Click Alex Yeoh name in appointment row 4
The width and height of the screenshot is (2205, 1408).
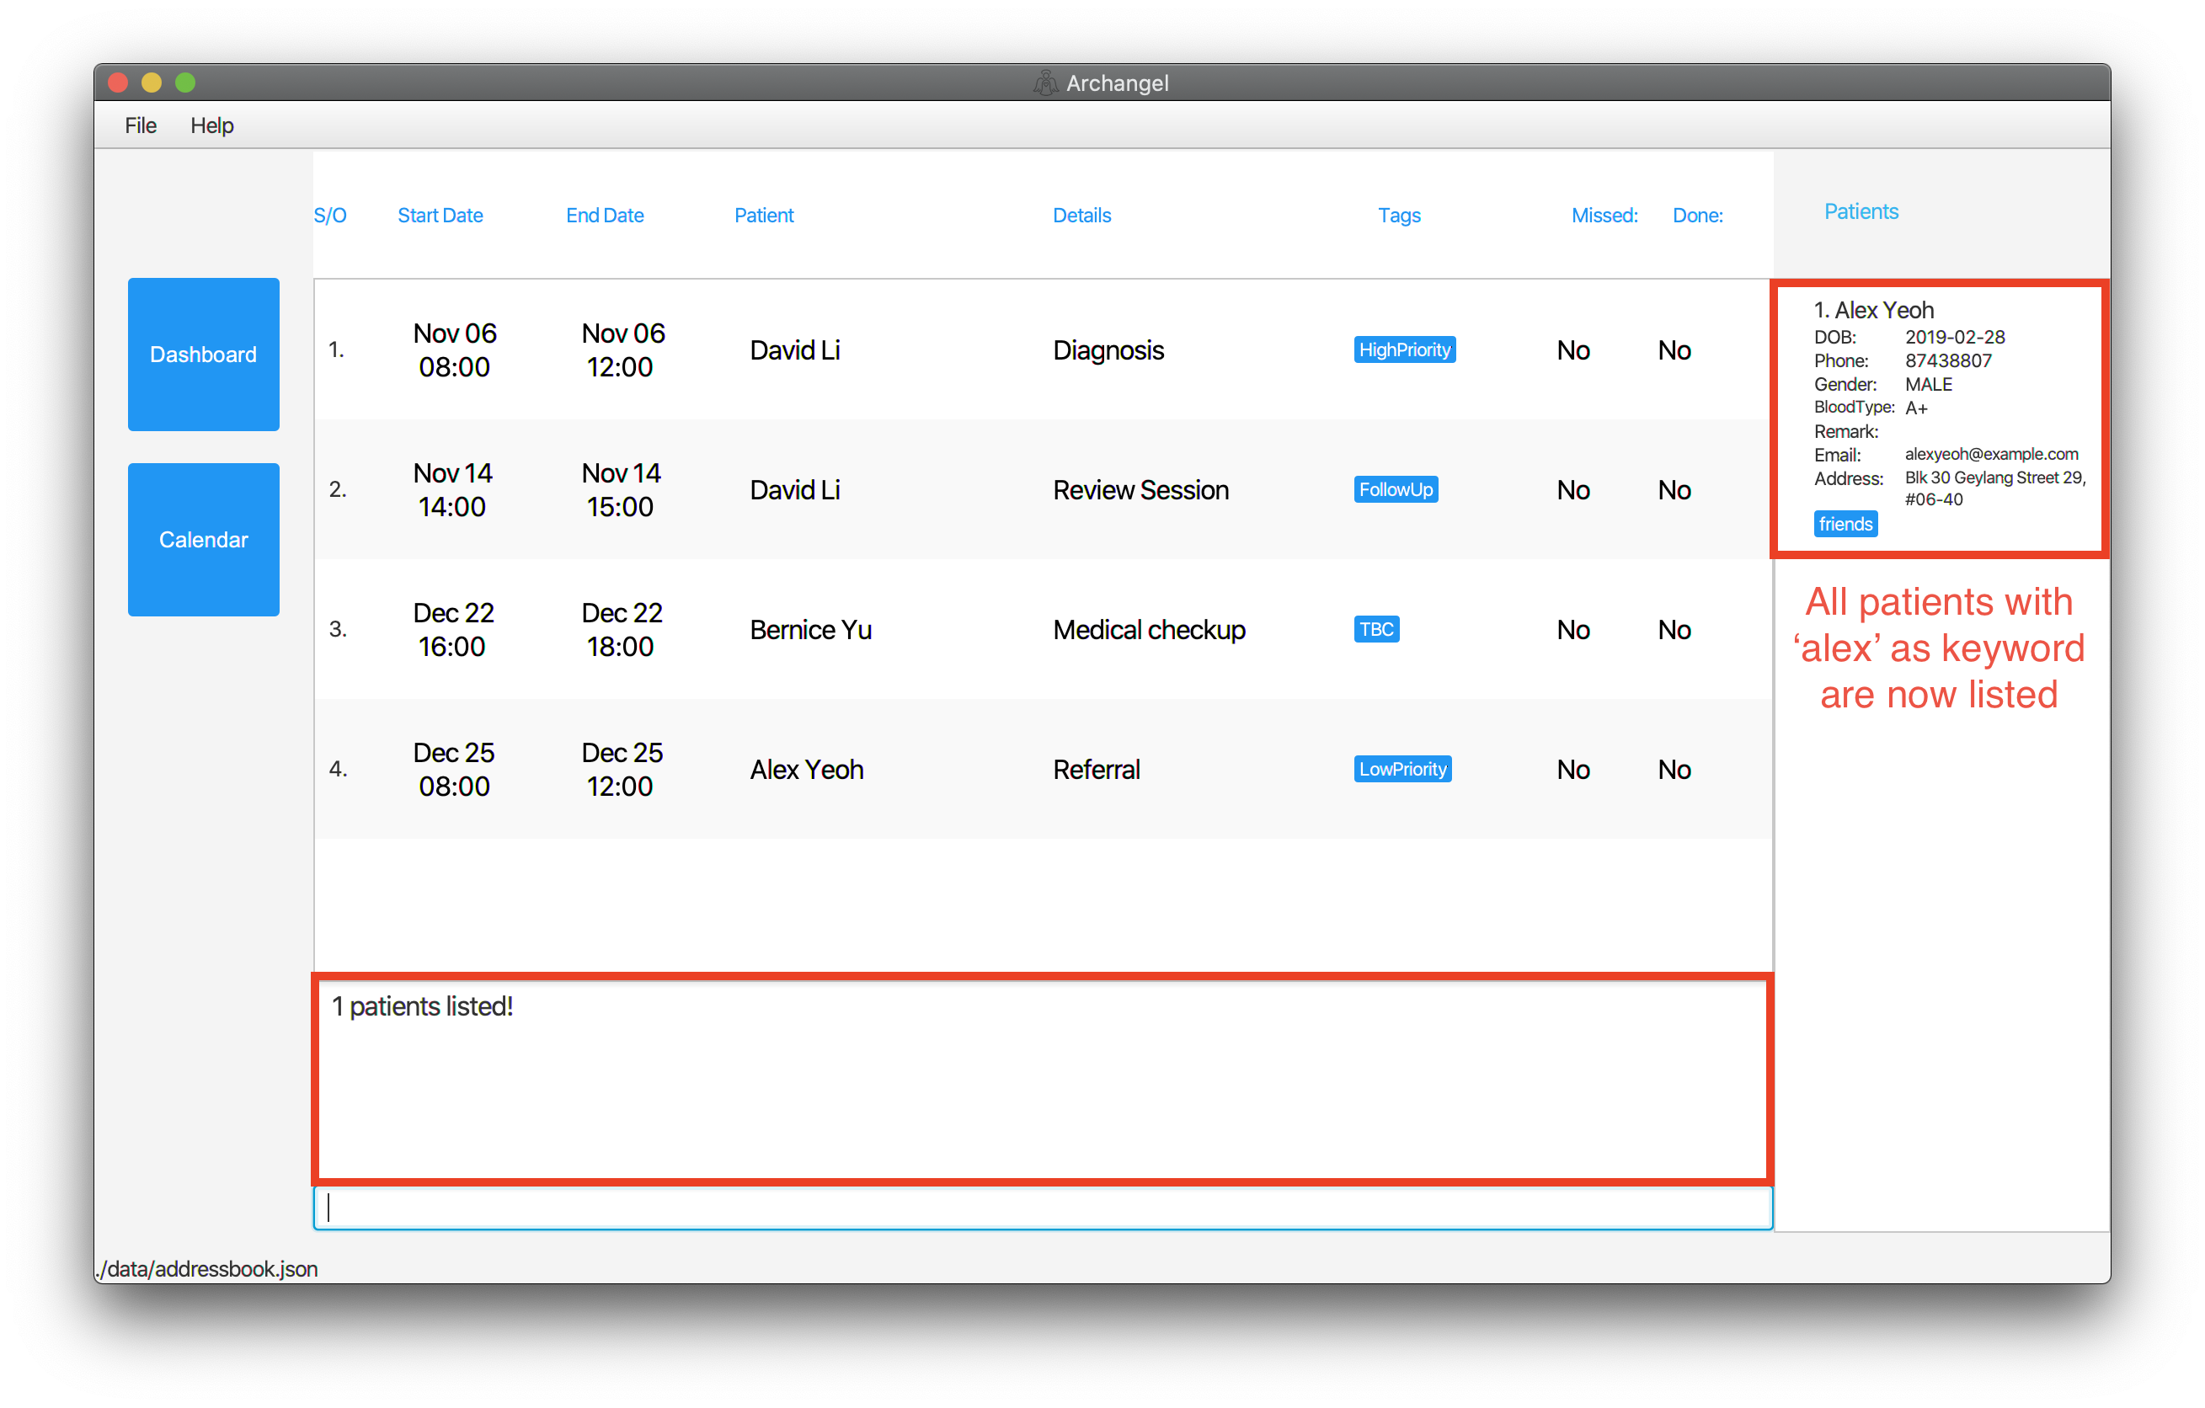pyautogui.click(x=807, y=770)
